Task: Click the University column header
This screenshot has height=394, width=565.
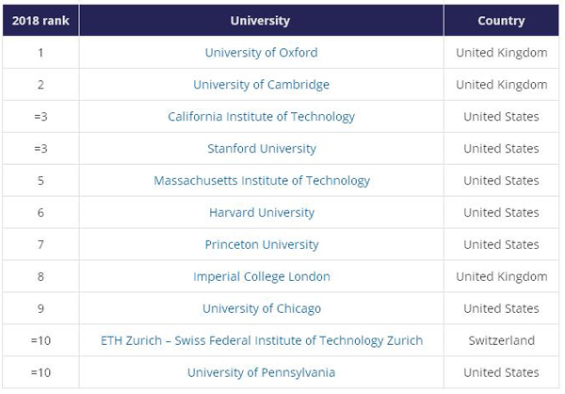Action: [261, 21]
